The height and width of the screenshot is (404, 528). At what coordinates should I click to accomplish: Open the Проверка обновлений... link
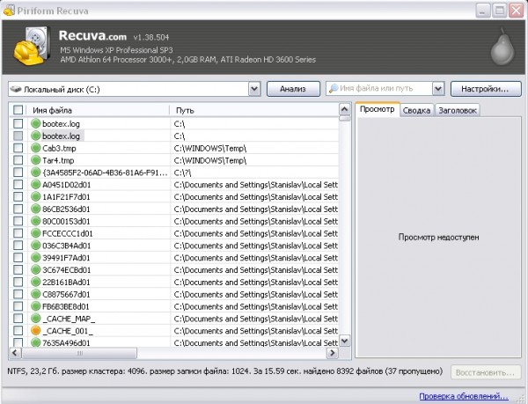[464, 396]
